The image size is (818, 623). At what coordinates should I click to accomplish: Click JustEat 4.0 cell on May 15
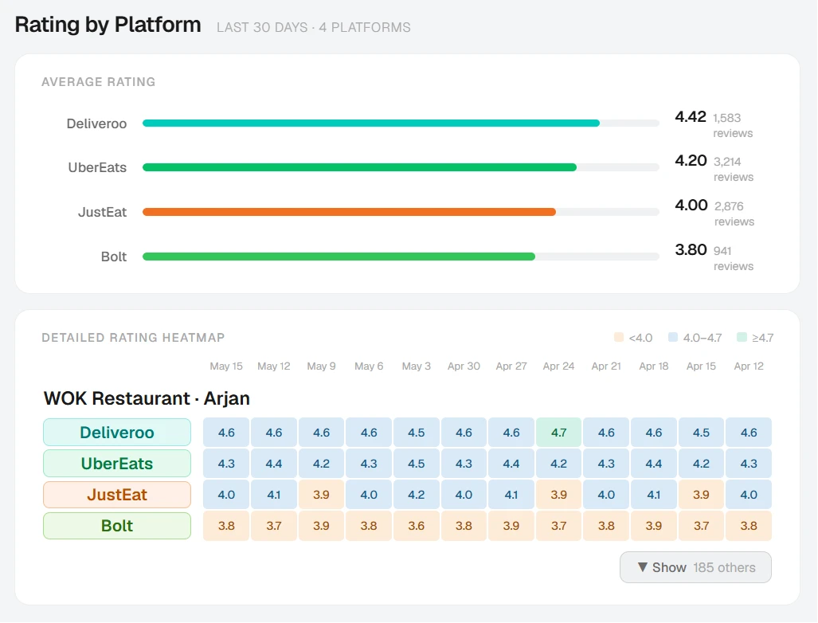point(226,494)
